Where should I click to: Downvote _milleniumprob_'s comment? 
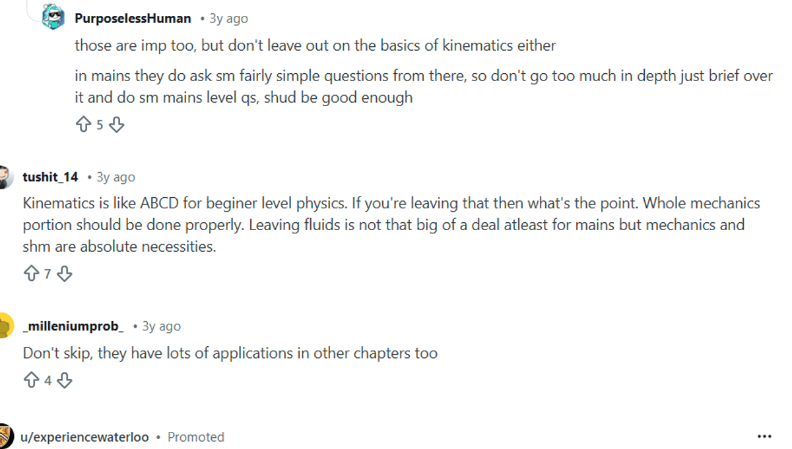pos(64,380)
